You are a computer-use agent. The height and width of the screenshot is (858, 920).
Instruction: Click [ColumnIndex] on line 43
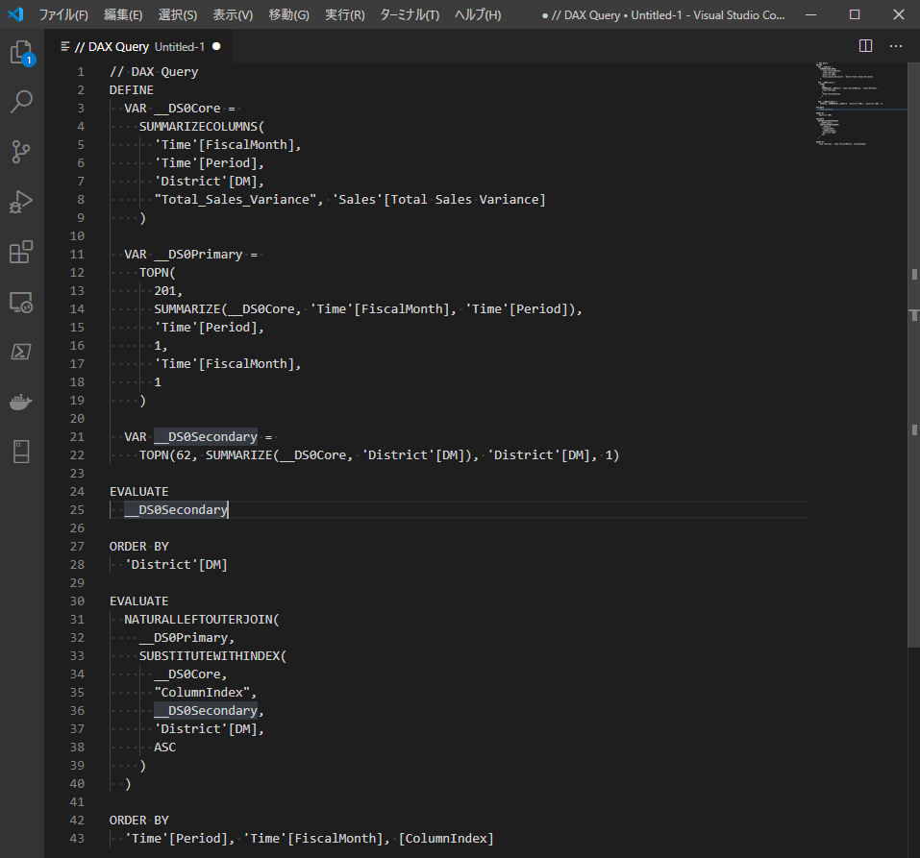tap(446, 838)
